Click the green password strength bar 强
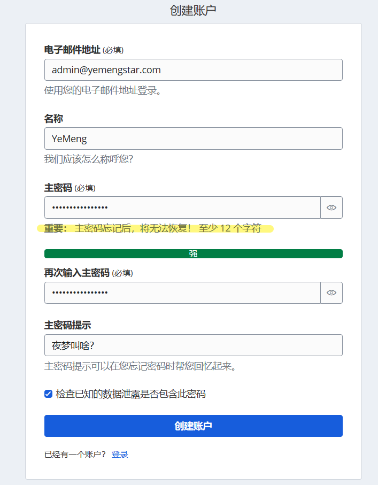This screenshot has width=378, height=485. (193, 254)
